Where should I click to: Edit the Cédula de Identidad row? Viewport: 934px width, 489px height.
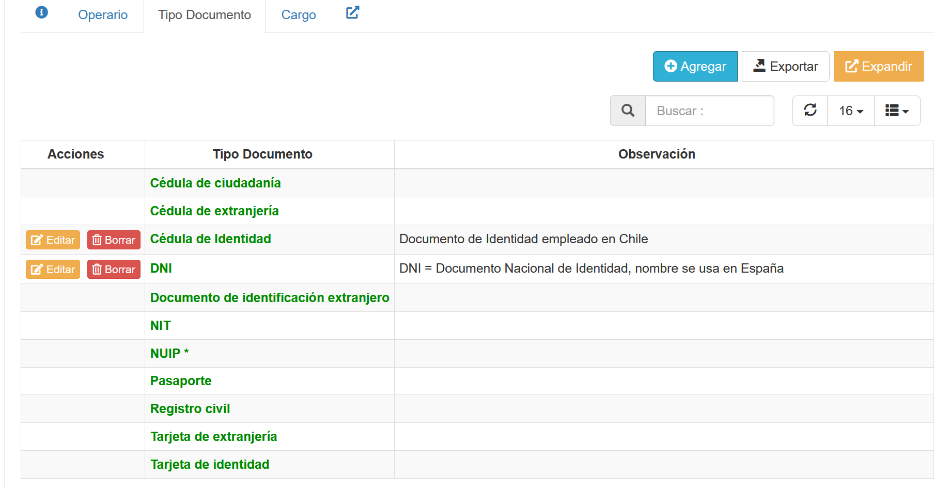tap(53, 240)
